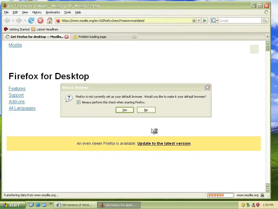Close the Default Browser dialog

pyautogui.click(x=207, y=87)
